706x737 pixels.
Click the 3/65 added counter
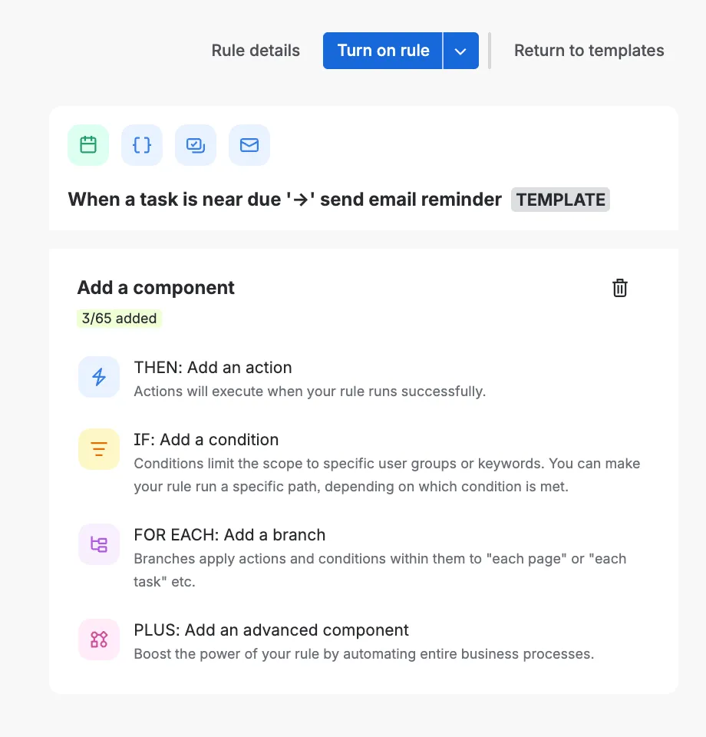119,318
